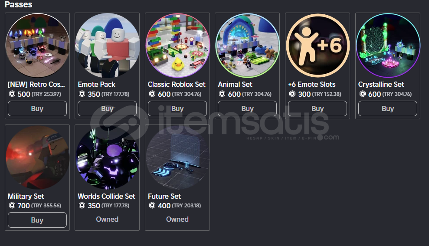Open the Future Set title link
The image size is (429, 246).
point(164,196)
